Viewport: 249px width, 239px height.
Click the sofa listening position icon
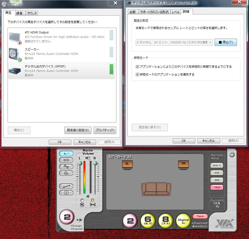[156, 189]
